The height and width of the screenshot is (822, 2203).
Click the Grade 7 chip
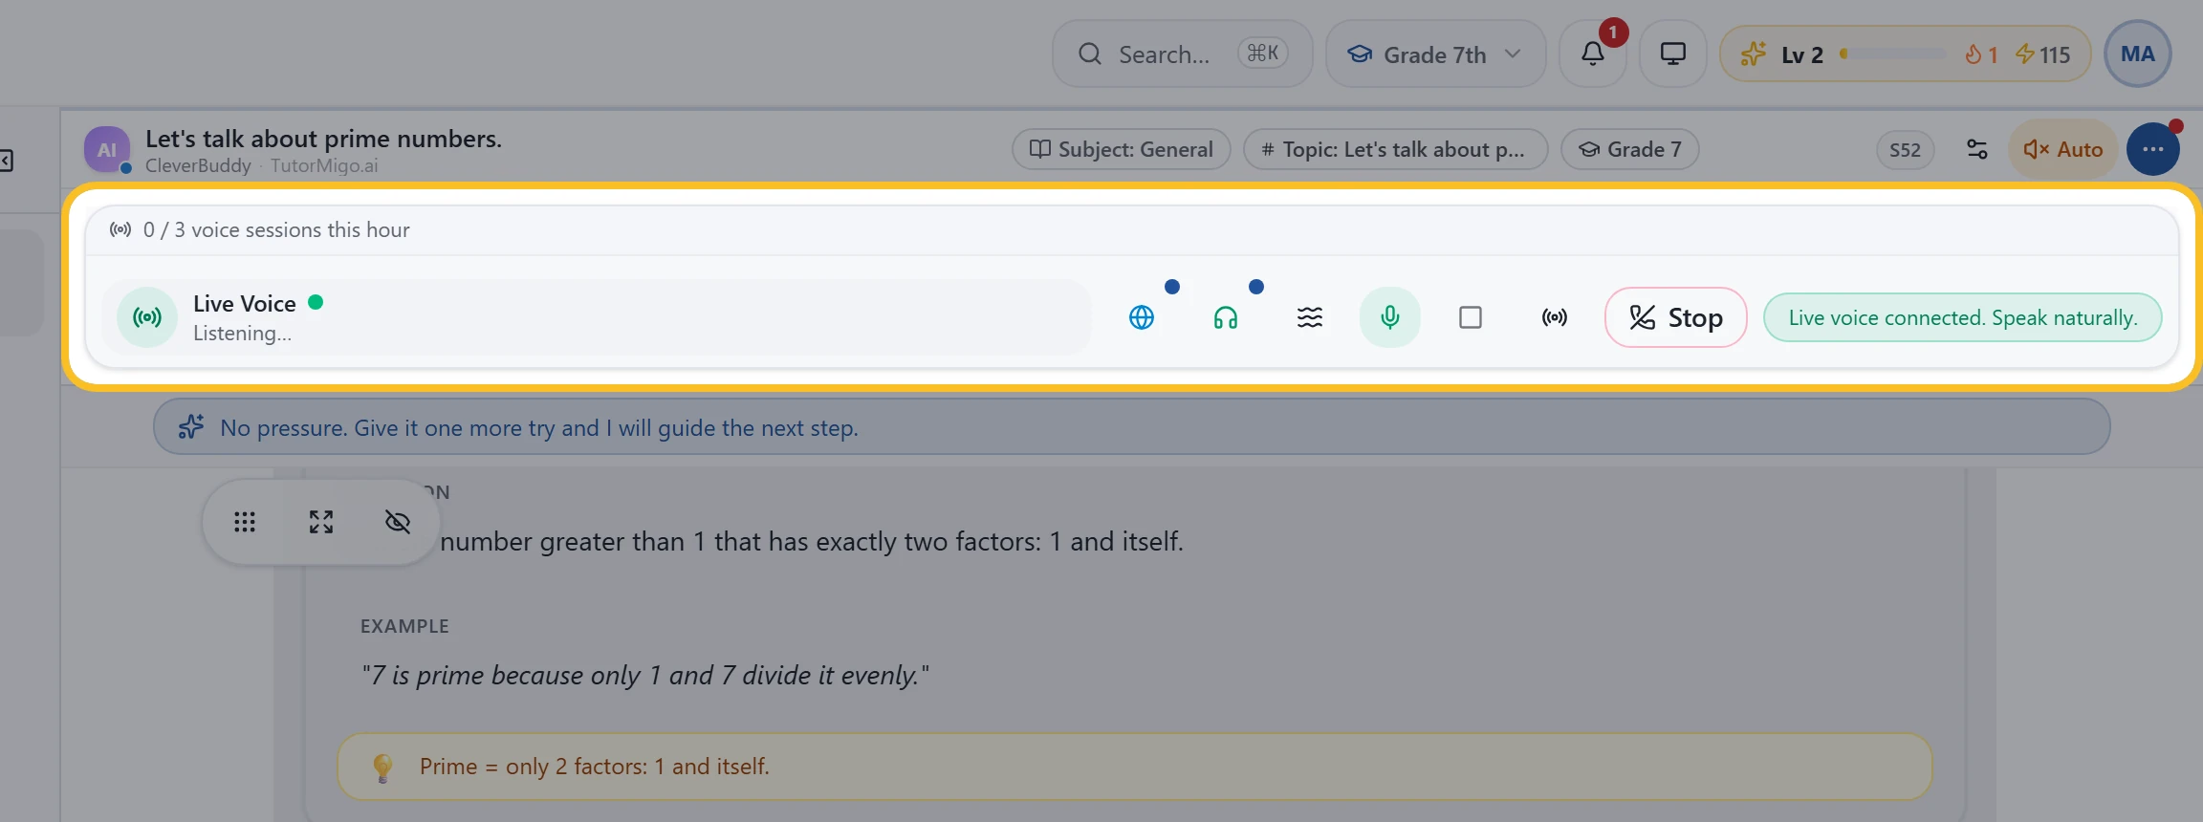[1629, 149]
